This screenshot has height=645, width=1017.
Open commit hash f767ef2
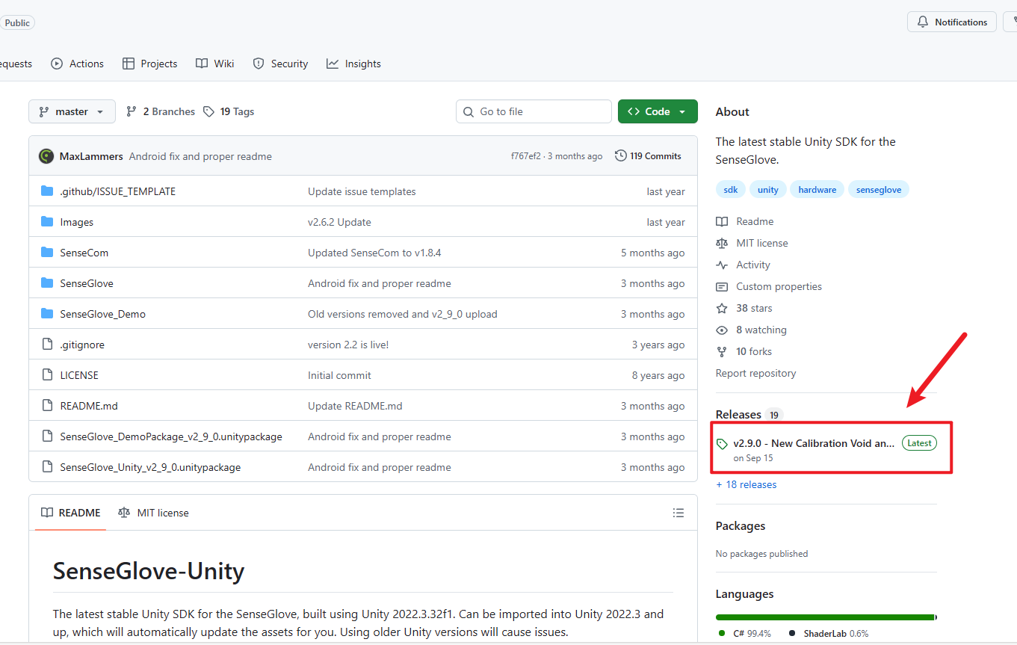[x=525, y=156]
